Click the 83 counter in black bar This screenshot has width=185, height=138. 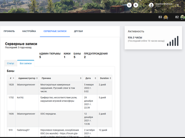tap(160, 17)
